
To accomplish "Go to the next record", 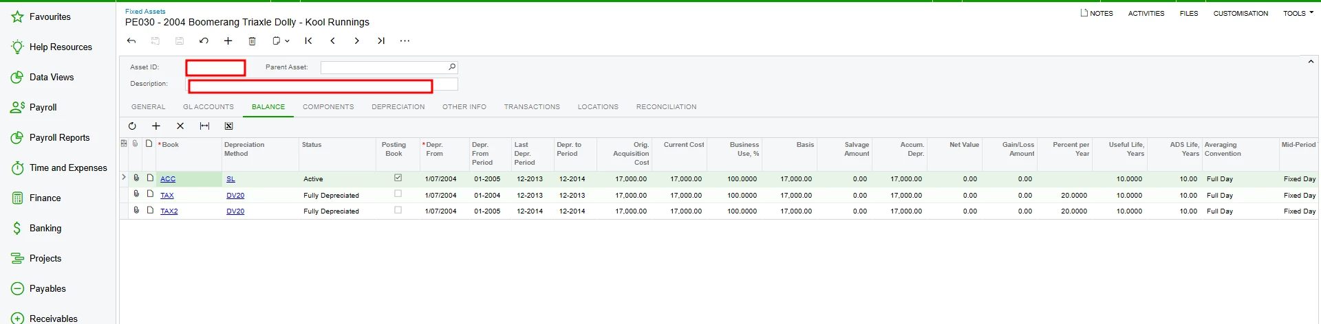I will pos(356,41).
